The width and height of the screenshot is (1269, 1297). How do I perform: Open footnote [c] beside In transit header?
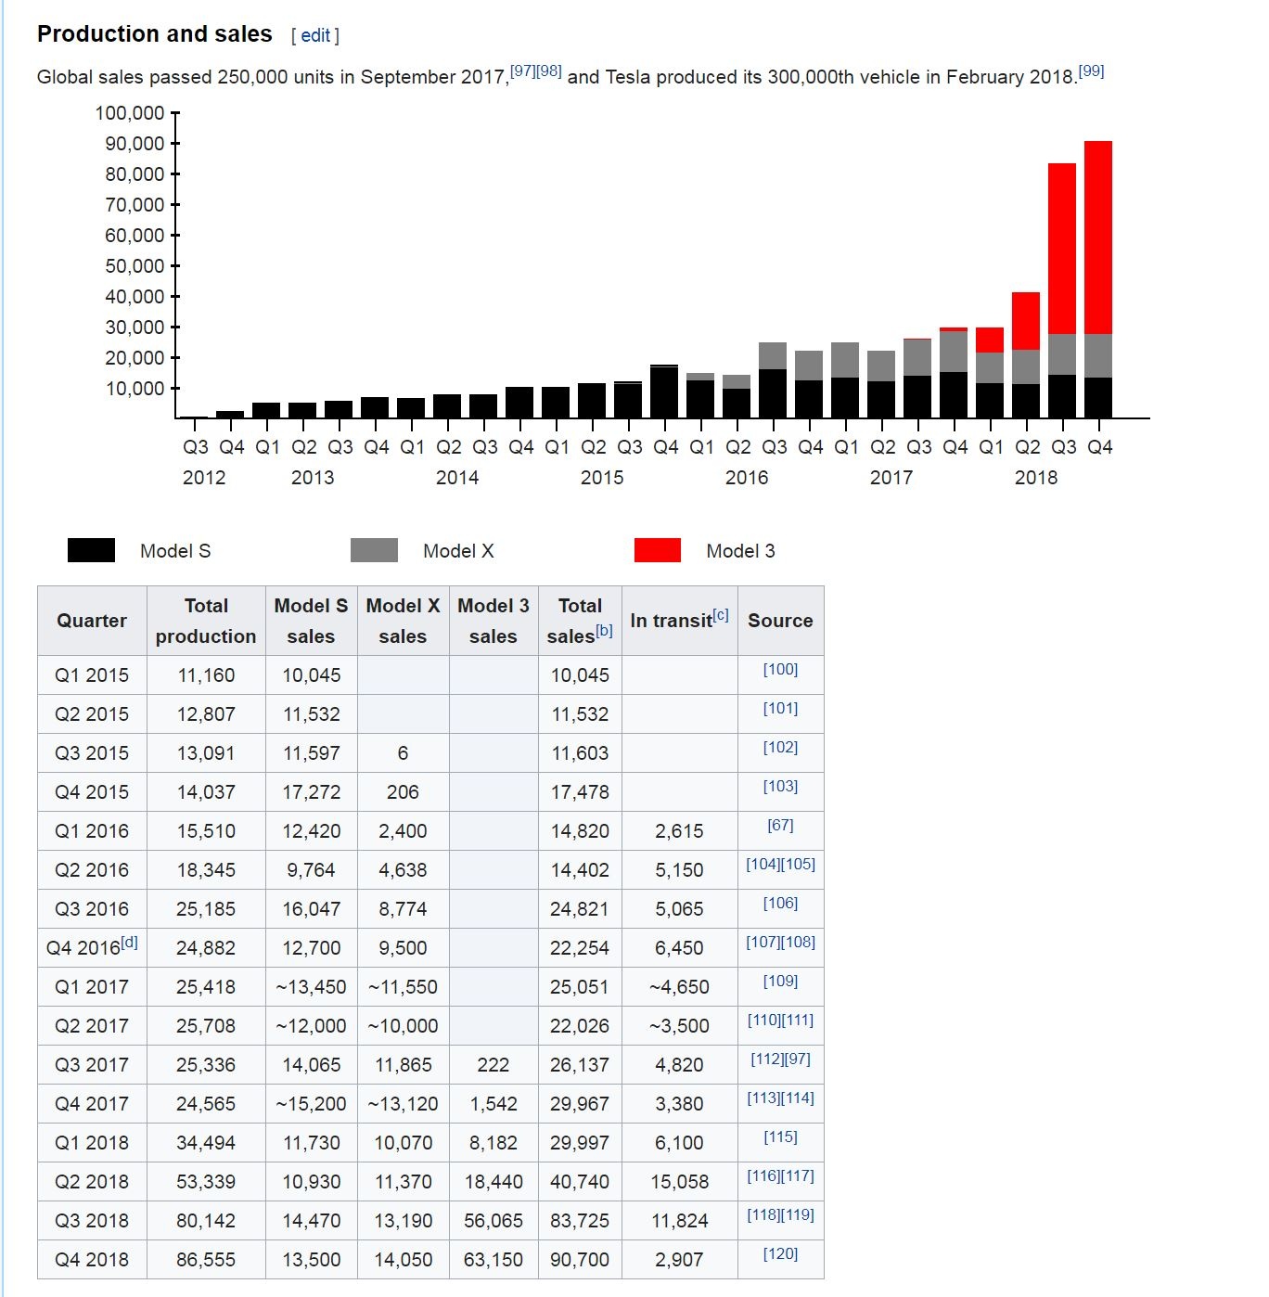pos(721,614)
